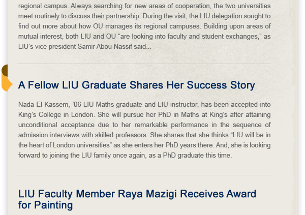
Task: Click the dark brown fold of the ribbon marker
Action: [x=5, y=71]
